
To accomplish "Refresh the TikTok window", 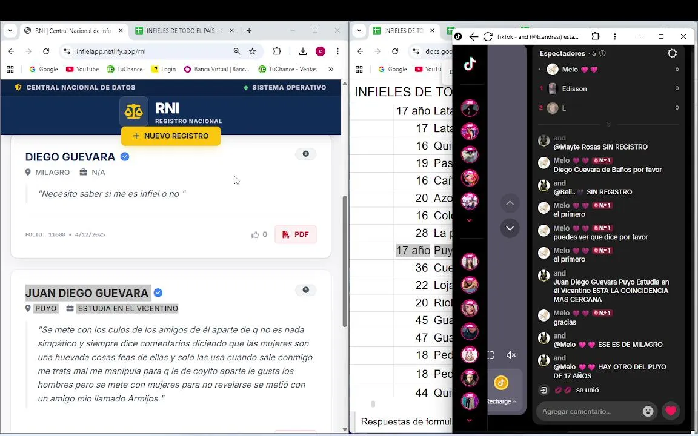I will 488,36.
